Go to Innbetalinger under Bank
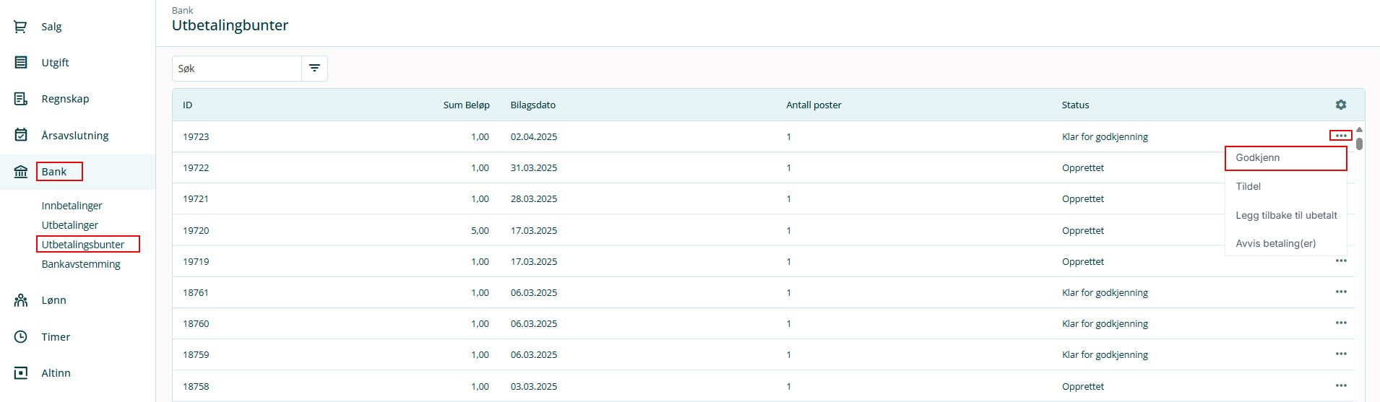 click(72, 206)
